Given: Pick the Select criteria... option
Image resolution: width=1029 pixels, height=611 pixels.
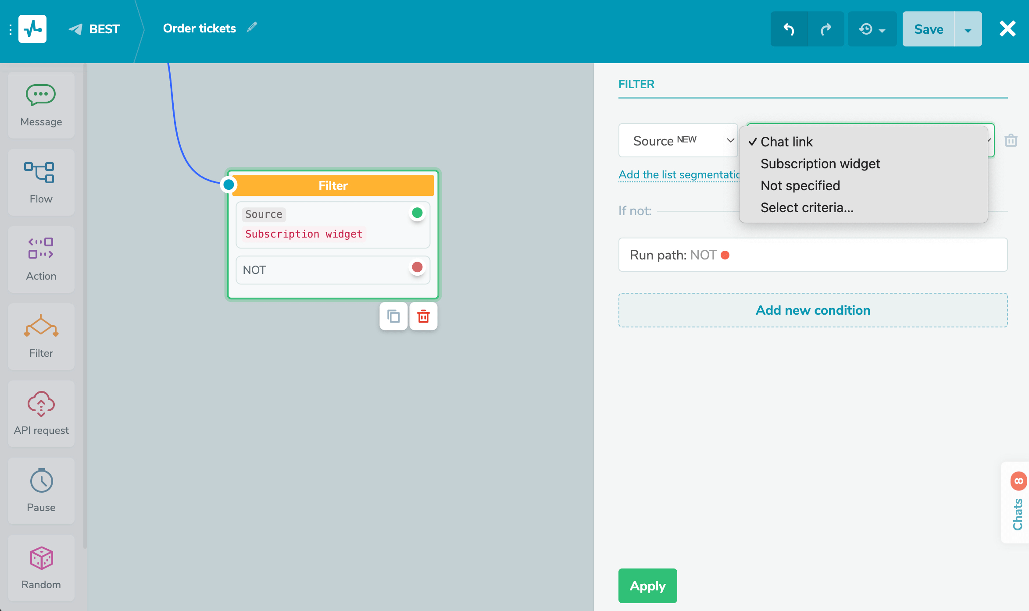Looking at the screenshot, I should tap(807, 207).
